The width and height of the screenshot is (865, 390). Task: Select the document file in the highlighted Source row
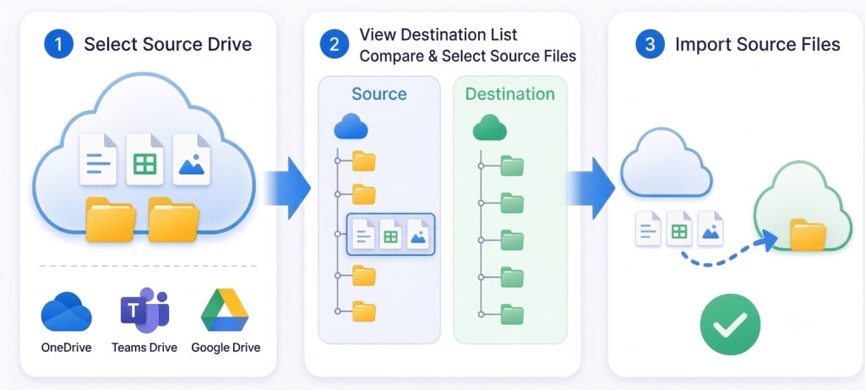363,234
